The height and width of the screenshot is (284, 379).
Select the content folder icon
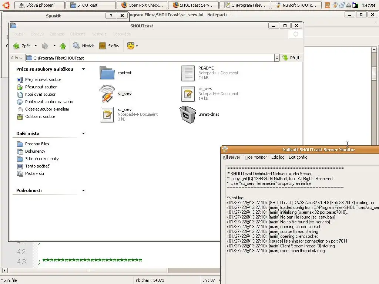click(x=107, y=73)
